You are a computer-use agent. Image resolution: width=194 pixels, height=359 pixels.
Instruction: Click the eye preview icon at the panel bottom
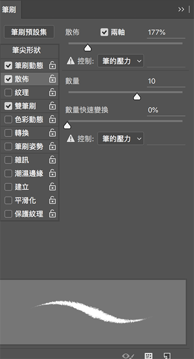[x=128, y=356]
